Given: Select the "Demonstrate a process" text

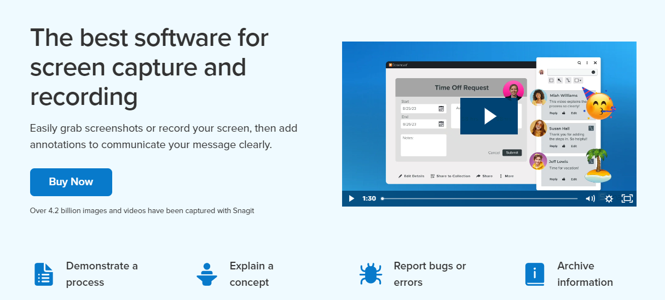Looking at the screenshot, I should [102, 274].
